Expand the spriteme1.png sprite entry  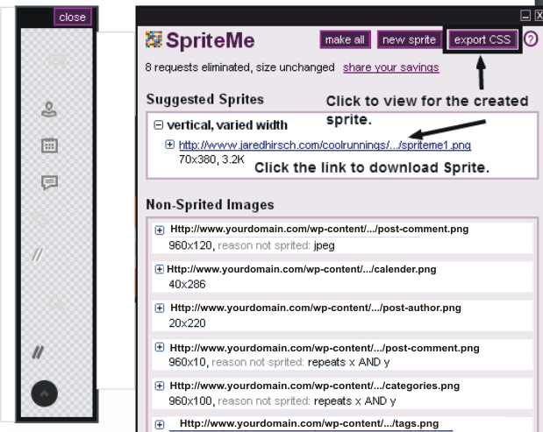(169, 145)
